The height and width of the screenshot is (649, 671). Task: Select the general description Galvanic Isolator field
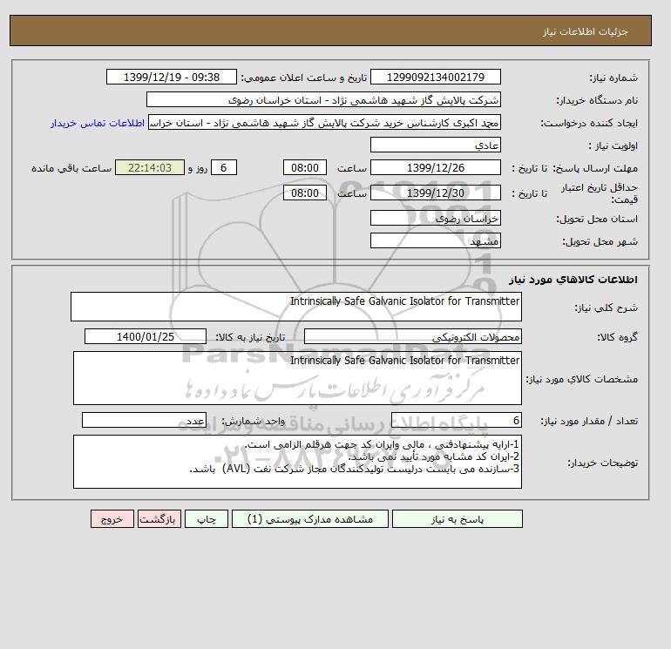[x=296, y=307]
